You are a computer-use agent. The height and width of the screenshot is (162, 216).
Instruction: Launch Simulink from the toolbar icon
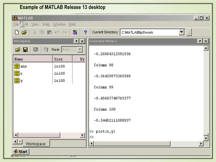pyautogui.click(x=75, y=33)
